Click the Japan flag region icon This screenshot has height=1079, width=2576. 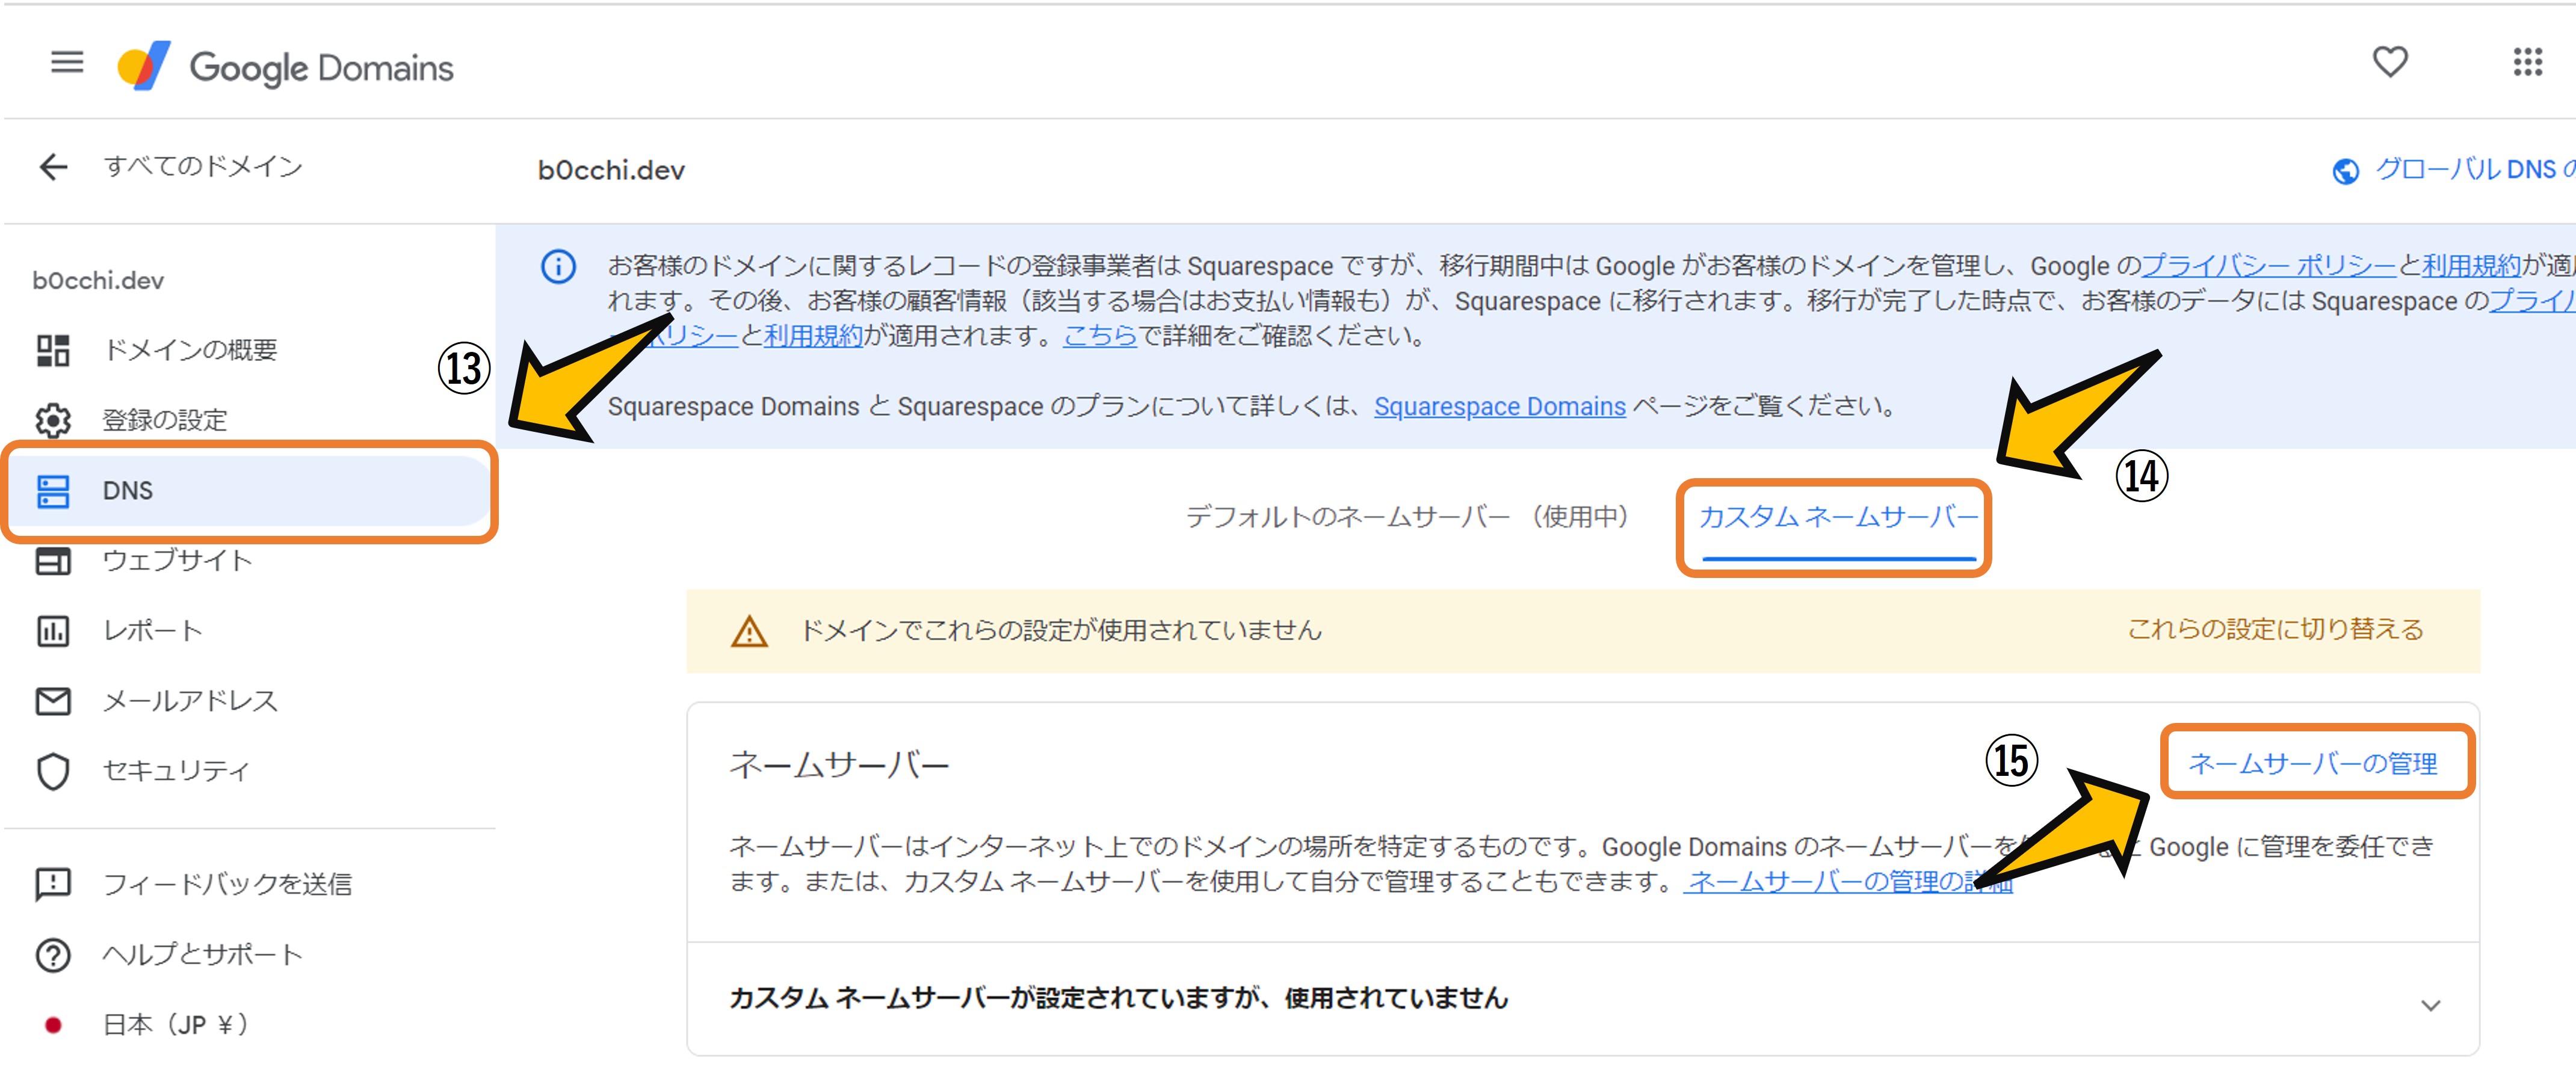(53, 1025)
